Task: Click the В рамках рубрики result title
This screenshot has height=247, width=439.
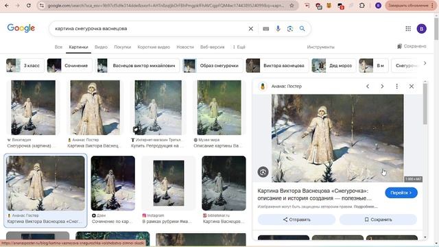Action: pos(167,222)
